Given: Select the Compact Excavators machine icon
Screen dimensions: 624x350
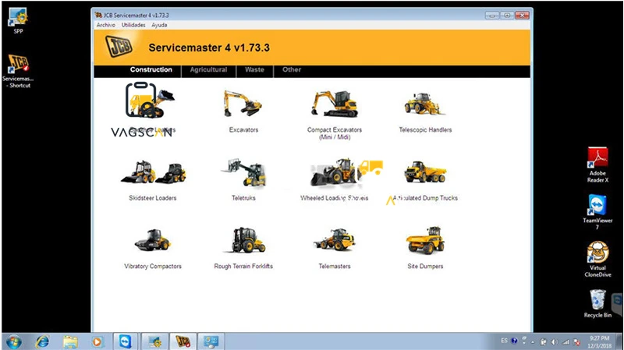Looking at the screenshot, I should (335, 104).
